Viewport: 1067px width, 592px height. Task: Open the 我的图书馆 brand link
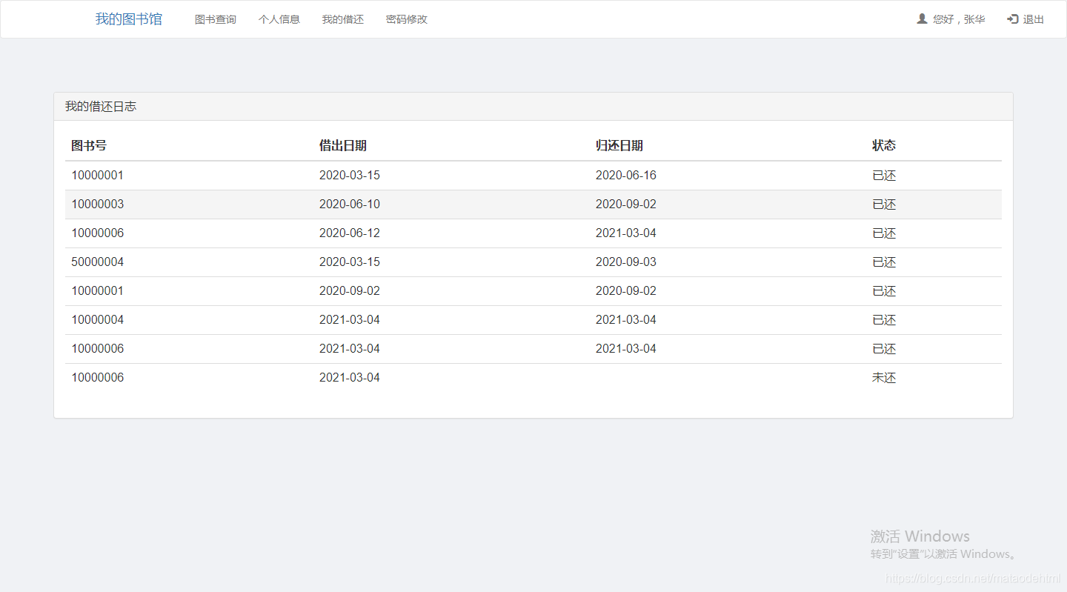(128, 19)
